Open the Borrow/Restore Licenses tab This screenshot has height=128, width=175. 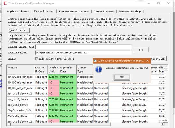pyautogui.click(x=74, y=12)
